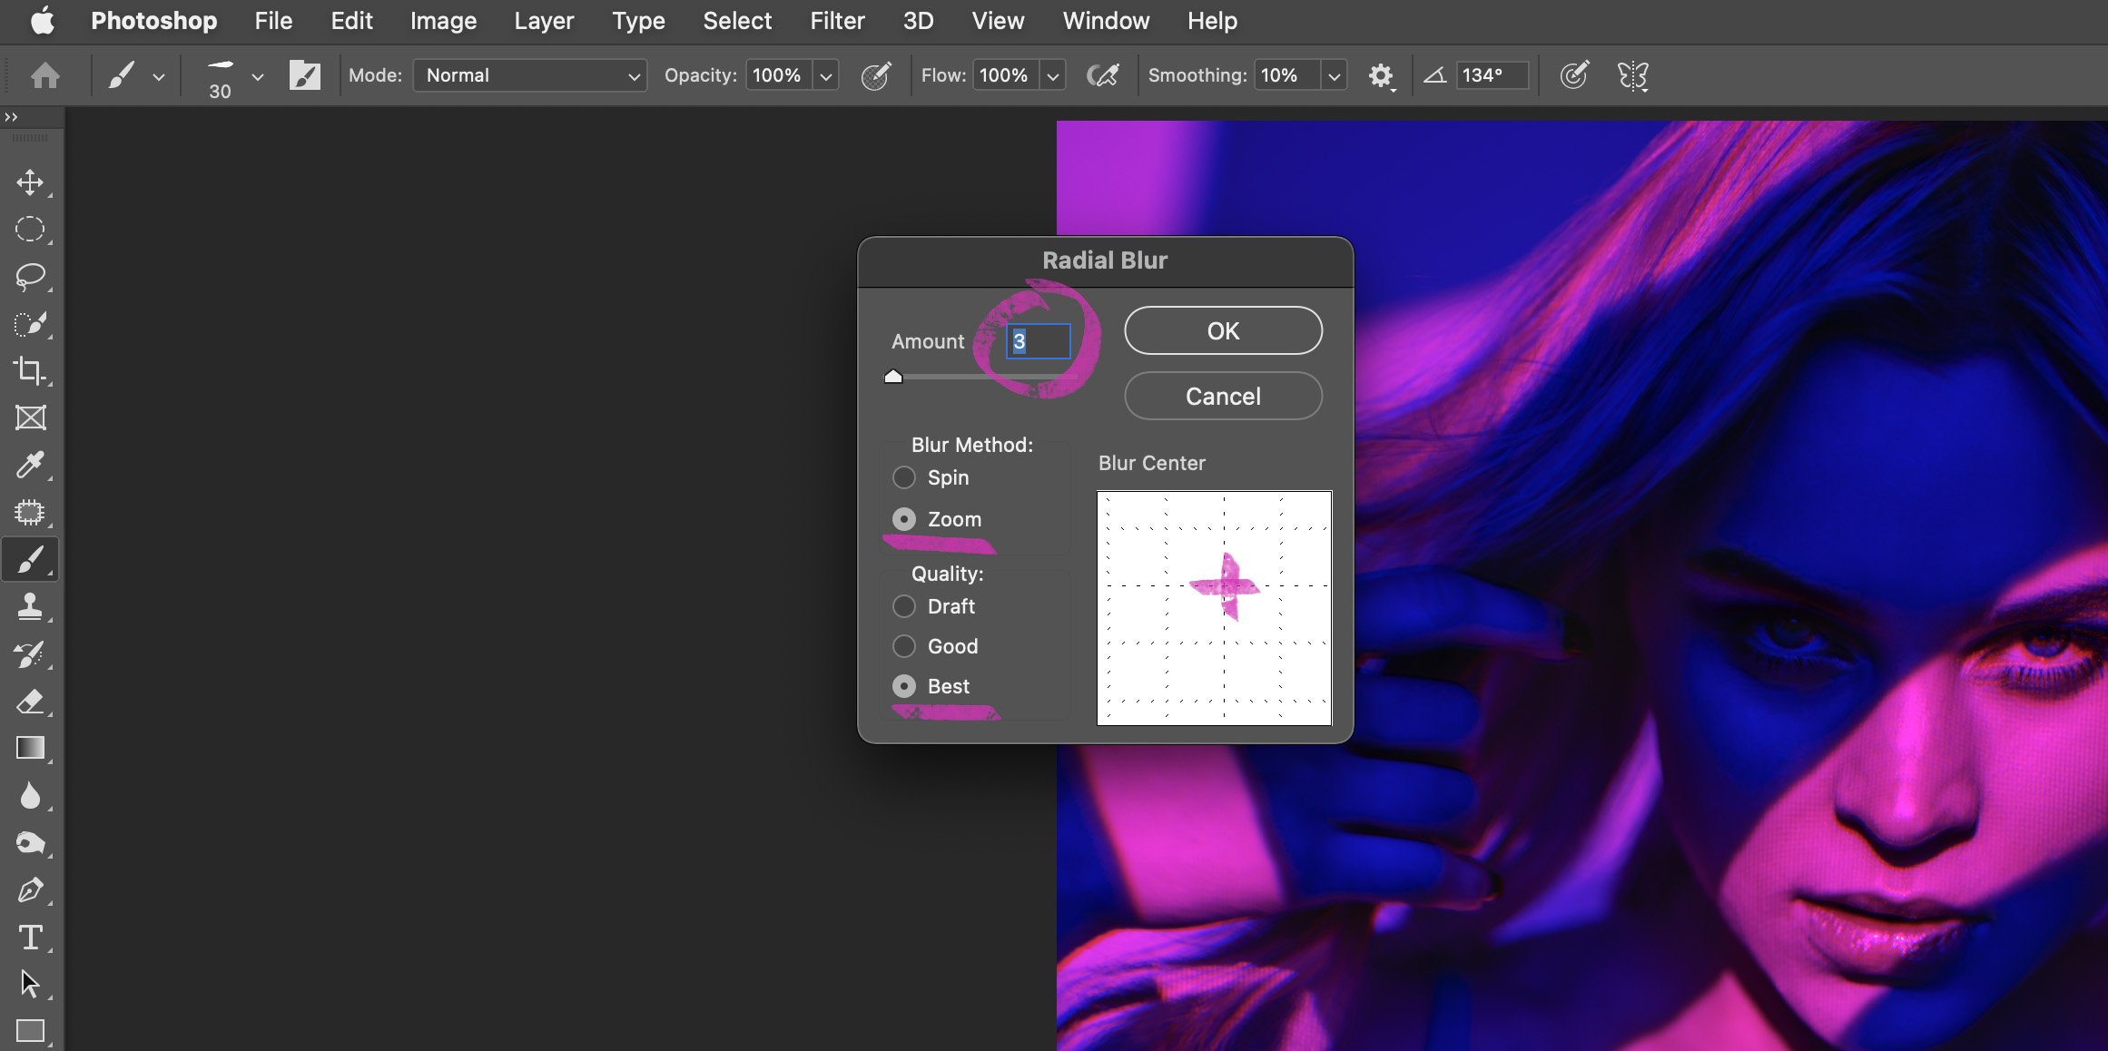Select the Eraser tool
2108x1051 pixels.
coord(30,702)
